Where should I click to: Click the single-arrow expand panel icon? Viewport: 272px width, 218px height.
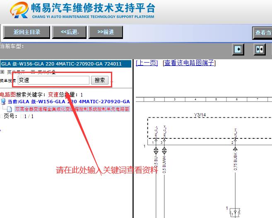click(238, 49)
